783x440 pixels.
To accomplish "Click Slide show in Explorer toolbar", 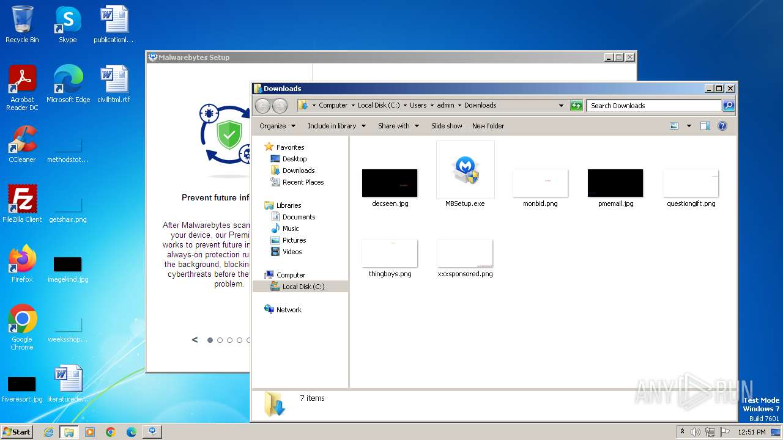I will click(x=447, y=126).
